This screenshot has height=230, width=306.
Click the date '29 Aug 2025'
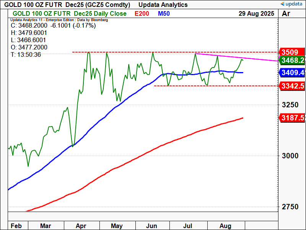[x=256, y=13]
